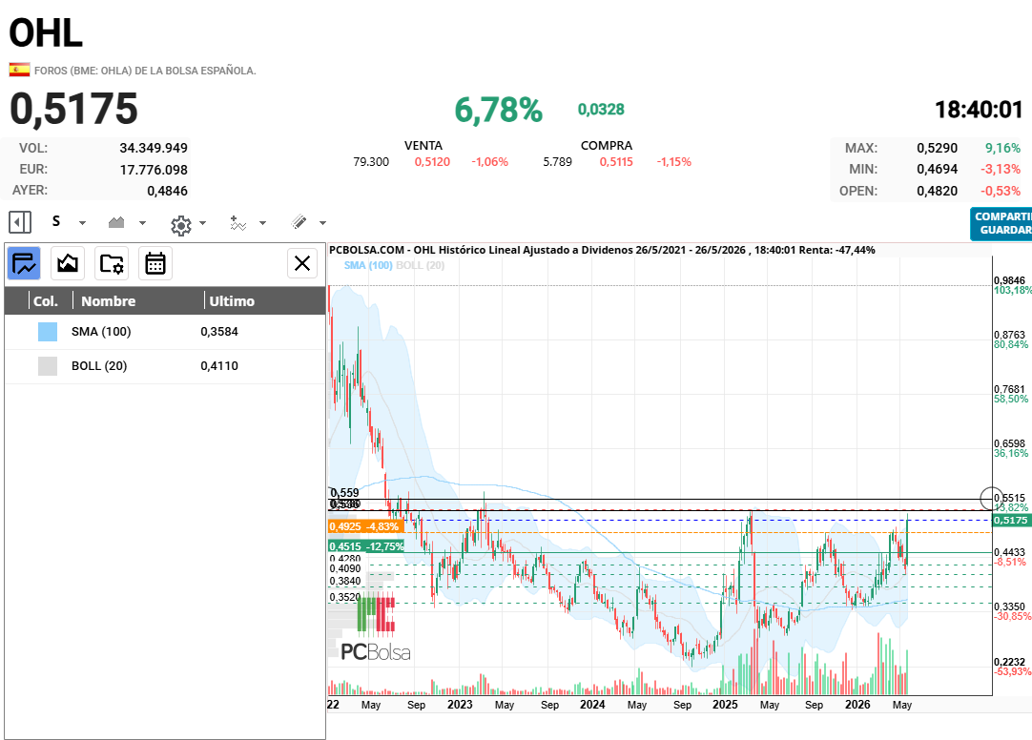Click the Spanish flag icon
The height and width of the screenshot is (740, 1032).
19,70
